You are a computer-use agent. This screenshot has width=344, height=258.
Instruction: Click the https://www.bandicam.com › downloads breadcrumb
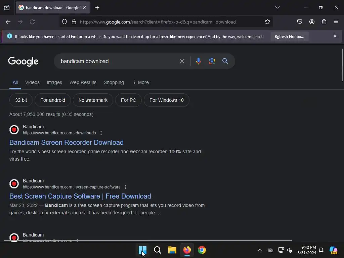point(59,133)
